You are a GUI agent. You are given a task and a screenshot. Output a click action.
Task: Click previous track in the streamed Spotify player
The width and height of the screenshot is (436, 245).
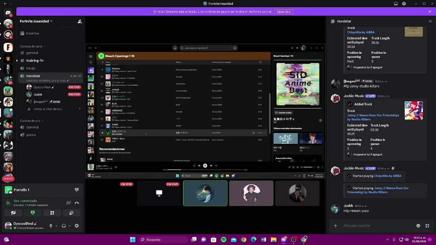tap(199, 166)
